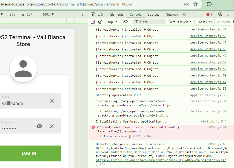The height and width of the screenshot is (168, 234).
Task: Open POS2.js:68 source link
Action: pos(218,144)
